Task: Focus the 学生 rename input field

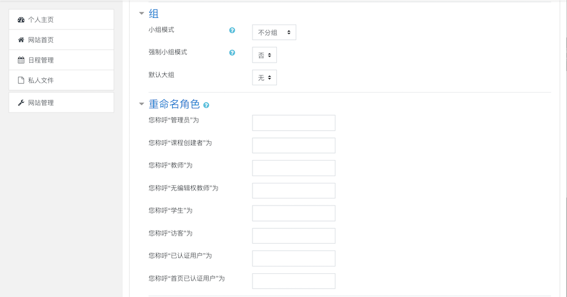Action: (x=293, y=213)
